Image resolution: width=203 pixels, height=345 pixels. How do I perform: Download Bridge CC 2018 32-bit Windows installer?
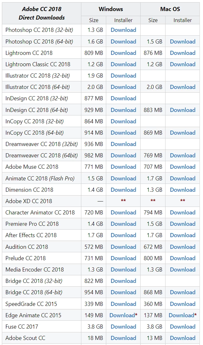click(x=123, y=281)
